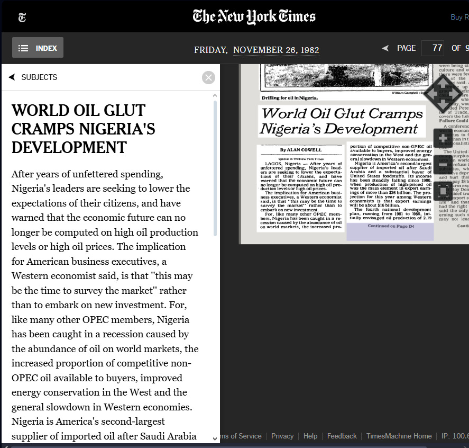
Task: Click the "WORLD OIL GLUT CRAMPS NIGERIA'S DEVELOPMENT" title
Action: click(84, 129)
